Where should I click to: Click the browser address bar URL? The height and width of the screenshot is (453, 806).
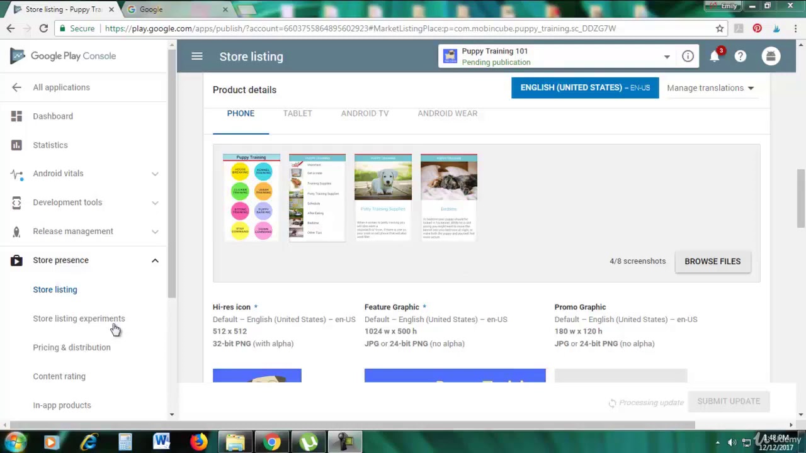pyautogui.click(x=360, y=28)
